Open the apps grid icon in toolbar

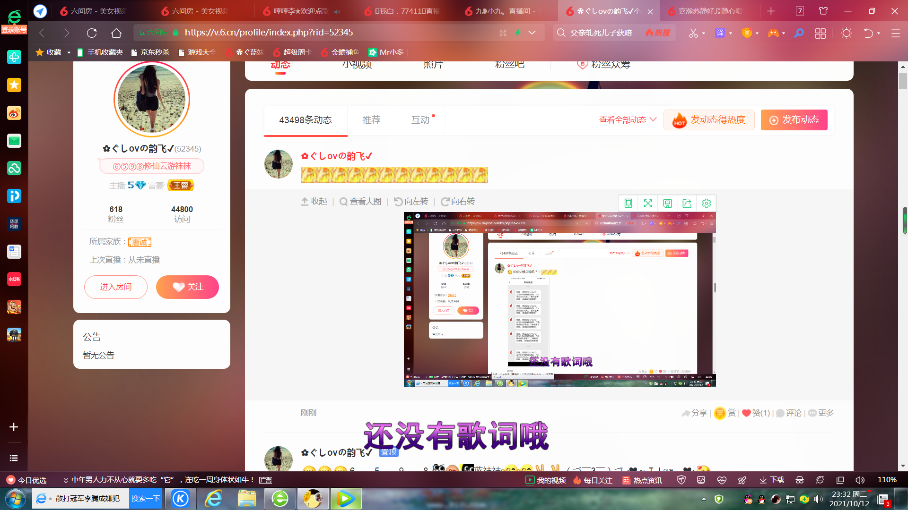821,33
